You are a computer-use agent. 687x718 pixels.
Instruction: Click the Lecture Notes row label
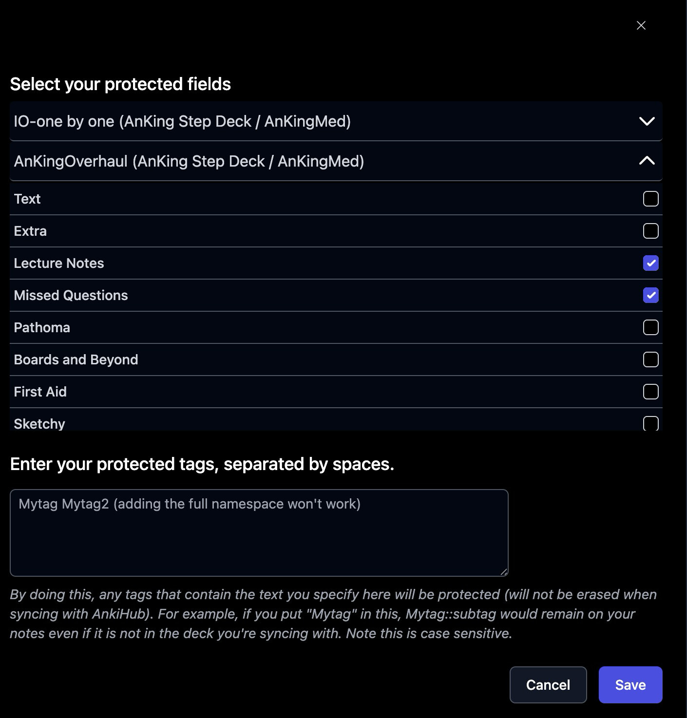coord(59,263)
